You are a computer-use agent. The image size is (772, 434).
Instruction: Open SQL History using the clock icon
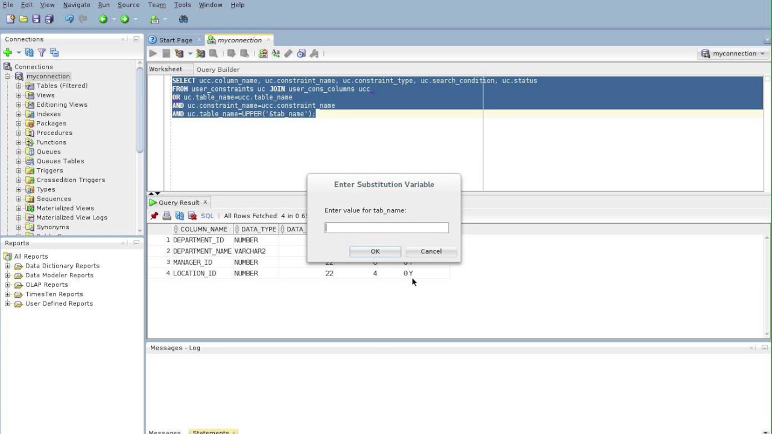coord(300,54)
